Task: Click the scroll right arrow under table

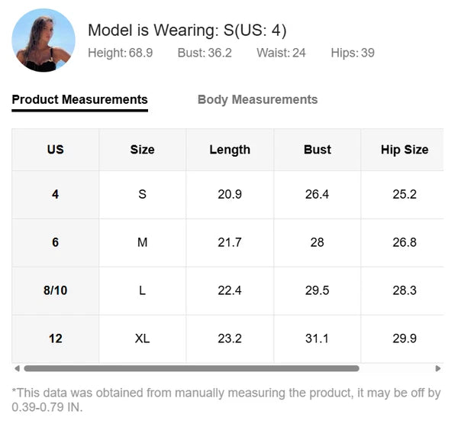Action: [x=438, y=368]
